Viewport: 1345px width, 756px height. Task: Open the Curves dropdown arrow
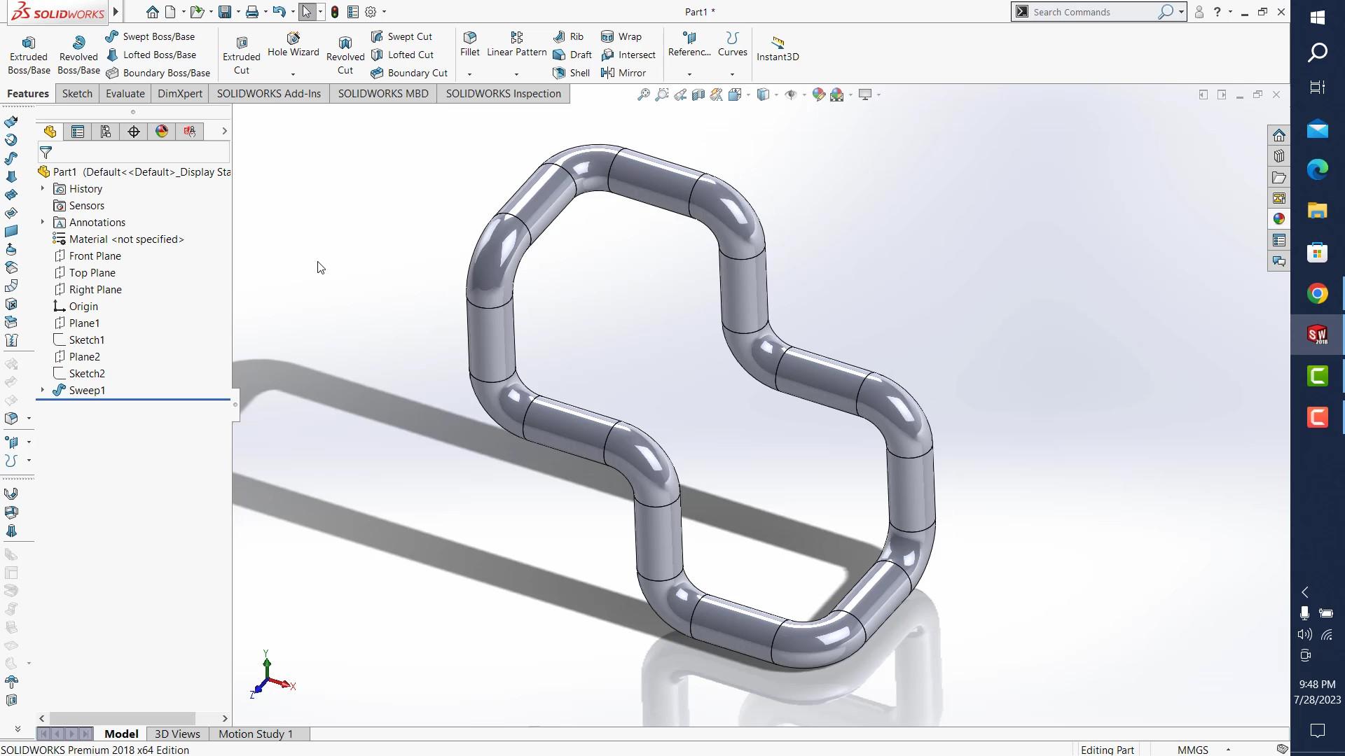click(732, 74)
